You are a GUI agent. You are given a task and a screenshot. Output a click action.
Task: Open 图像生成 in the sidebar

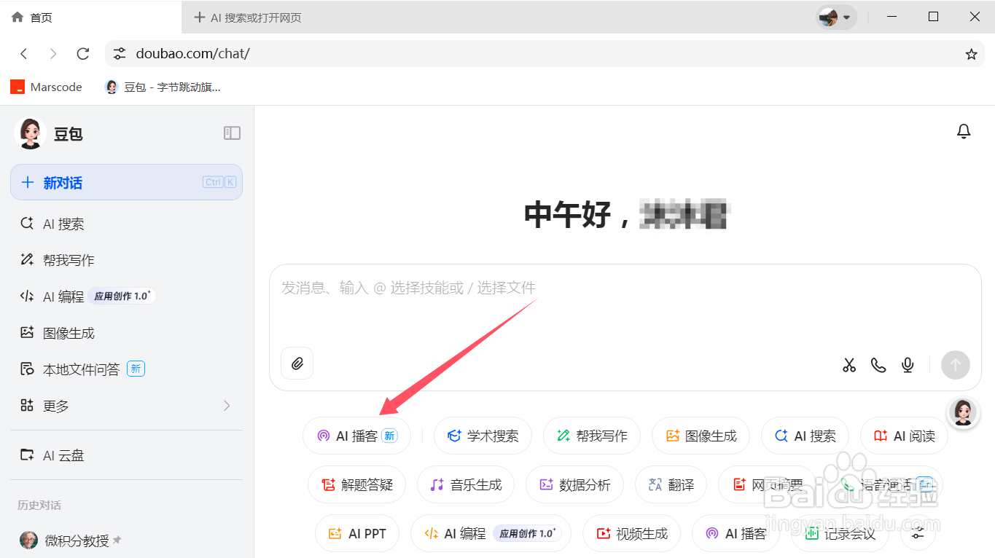pyautogui.click(x=126, y=333)
